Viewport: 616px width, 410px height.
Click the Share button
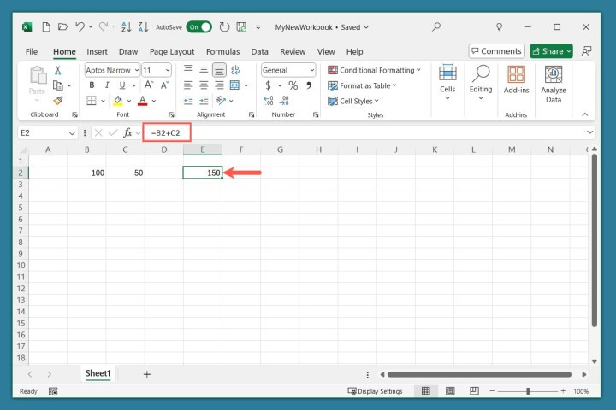[x=551, y=51]
